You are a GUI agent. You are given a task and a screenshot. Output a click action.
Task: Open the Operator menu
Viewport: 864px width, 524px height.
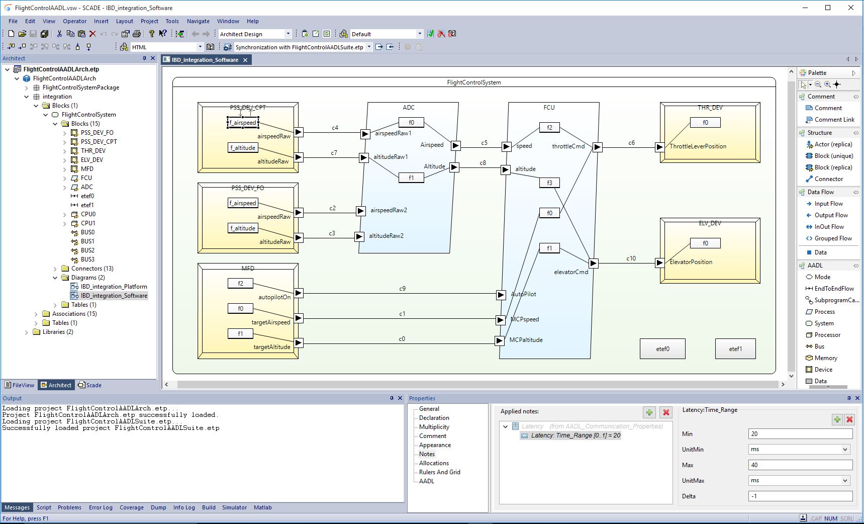click(74, 21)
